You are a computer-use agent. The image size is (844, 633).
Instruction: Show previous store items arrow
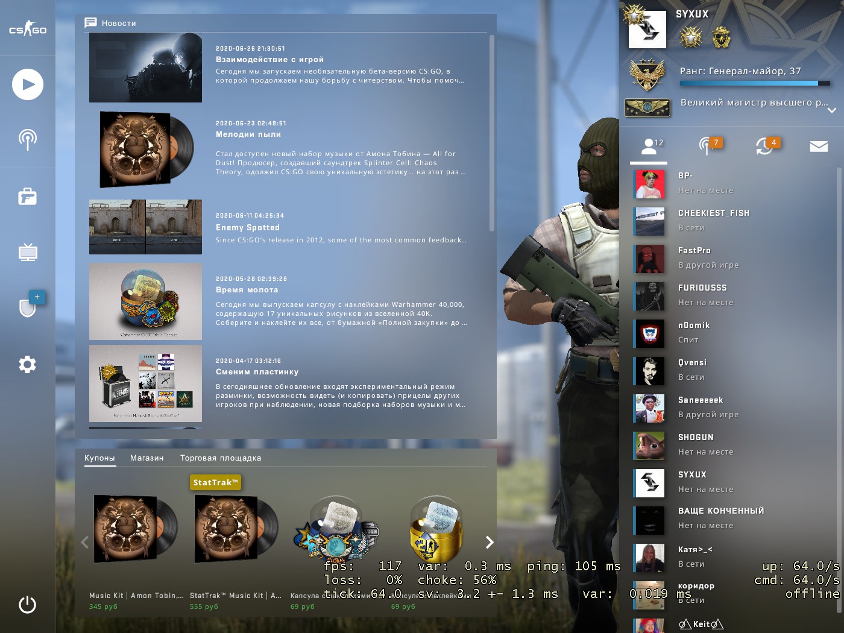85,542
